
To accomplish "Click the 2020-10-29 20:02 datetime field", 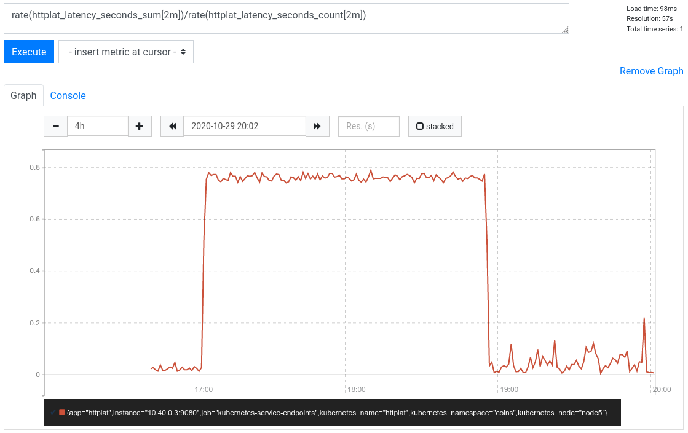I will 245,126.
